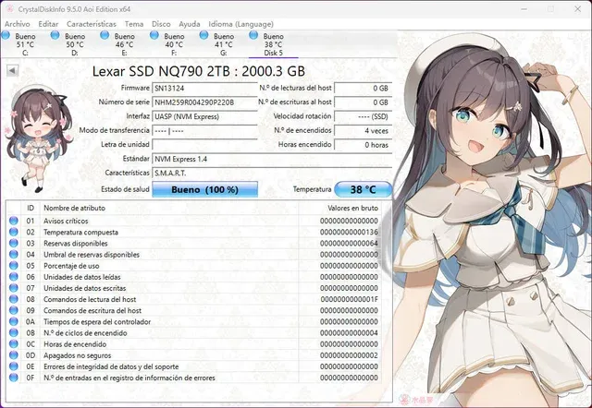Click status dot for Apagados no seguros
This screenshot has width=592, height=408.
coord(14,355)
